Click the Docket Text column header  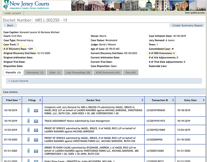(93, 100)
